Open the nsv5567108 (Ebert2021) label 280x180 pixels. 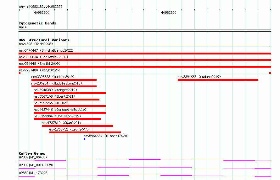[x=54, y=96]
